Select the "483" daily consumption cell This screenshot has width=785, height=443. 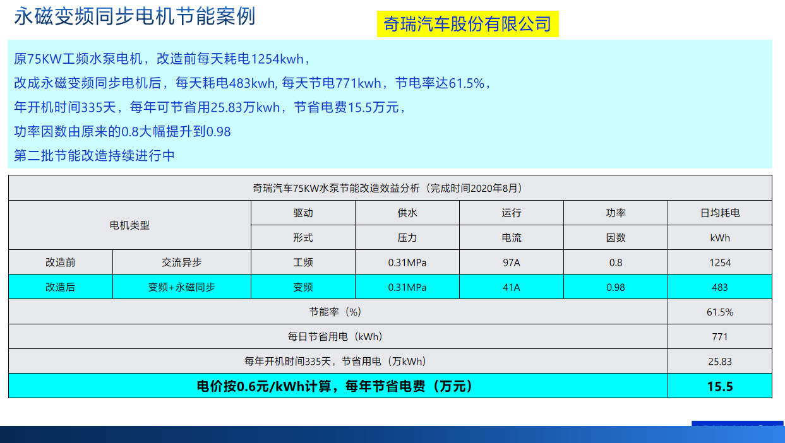click(720, 287)
